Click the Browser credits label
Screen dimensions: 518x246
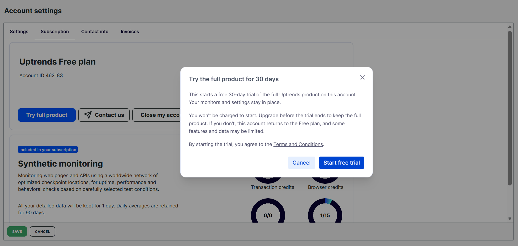[326, 187]
